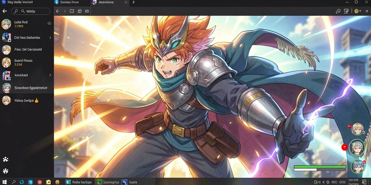Expand the second sidebar entry's chevron
Image resolution: width=371 pixels, height=185 pixels.
pyautogui.click(x=50, y=38)
